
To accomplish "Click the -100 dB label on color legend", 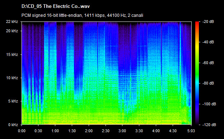I will click(x=209, y=104).
